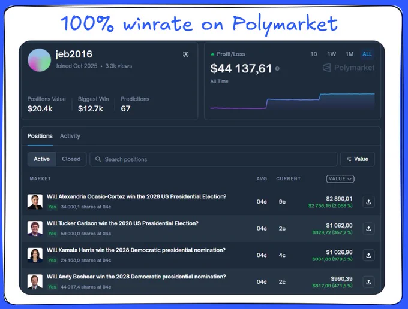Open the Alexandria Ocasio-Cortez 2028 election market
408x309 pixels.
click(x=137, y=196)
